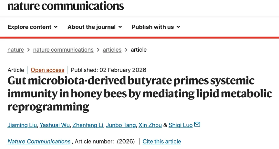Image resolution: width=279 pixels, height=149 pixels.
Task: Go to nature breadcrumb link
Action: coord(15,50)
